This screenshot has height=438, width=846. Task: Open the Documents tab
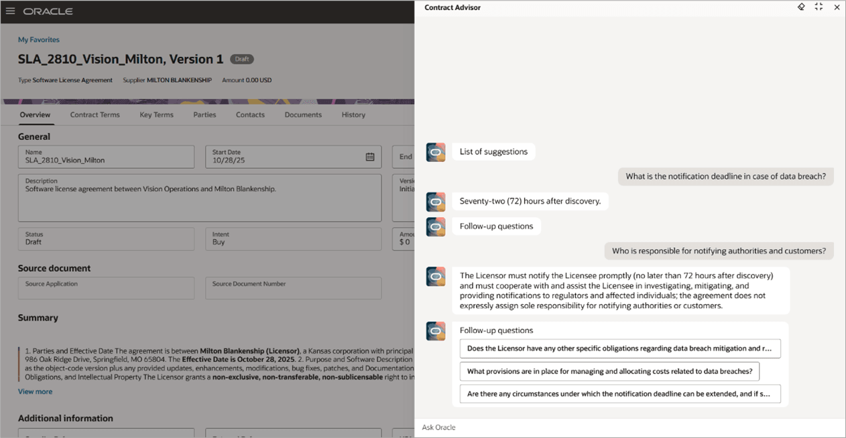click(x=303, y=115)
